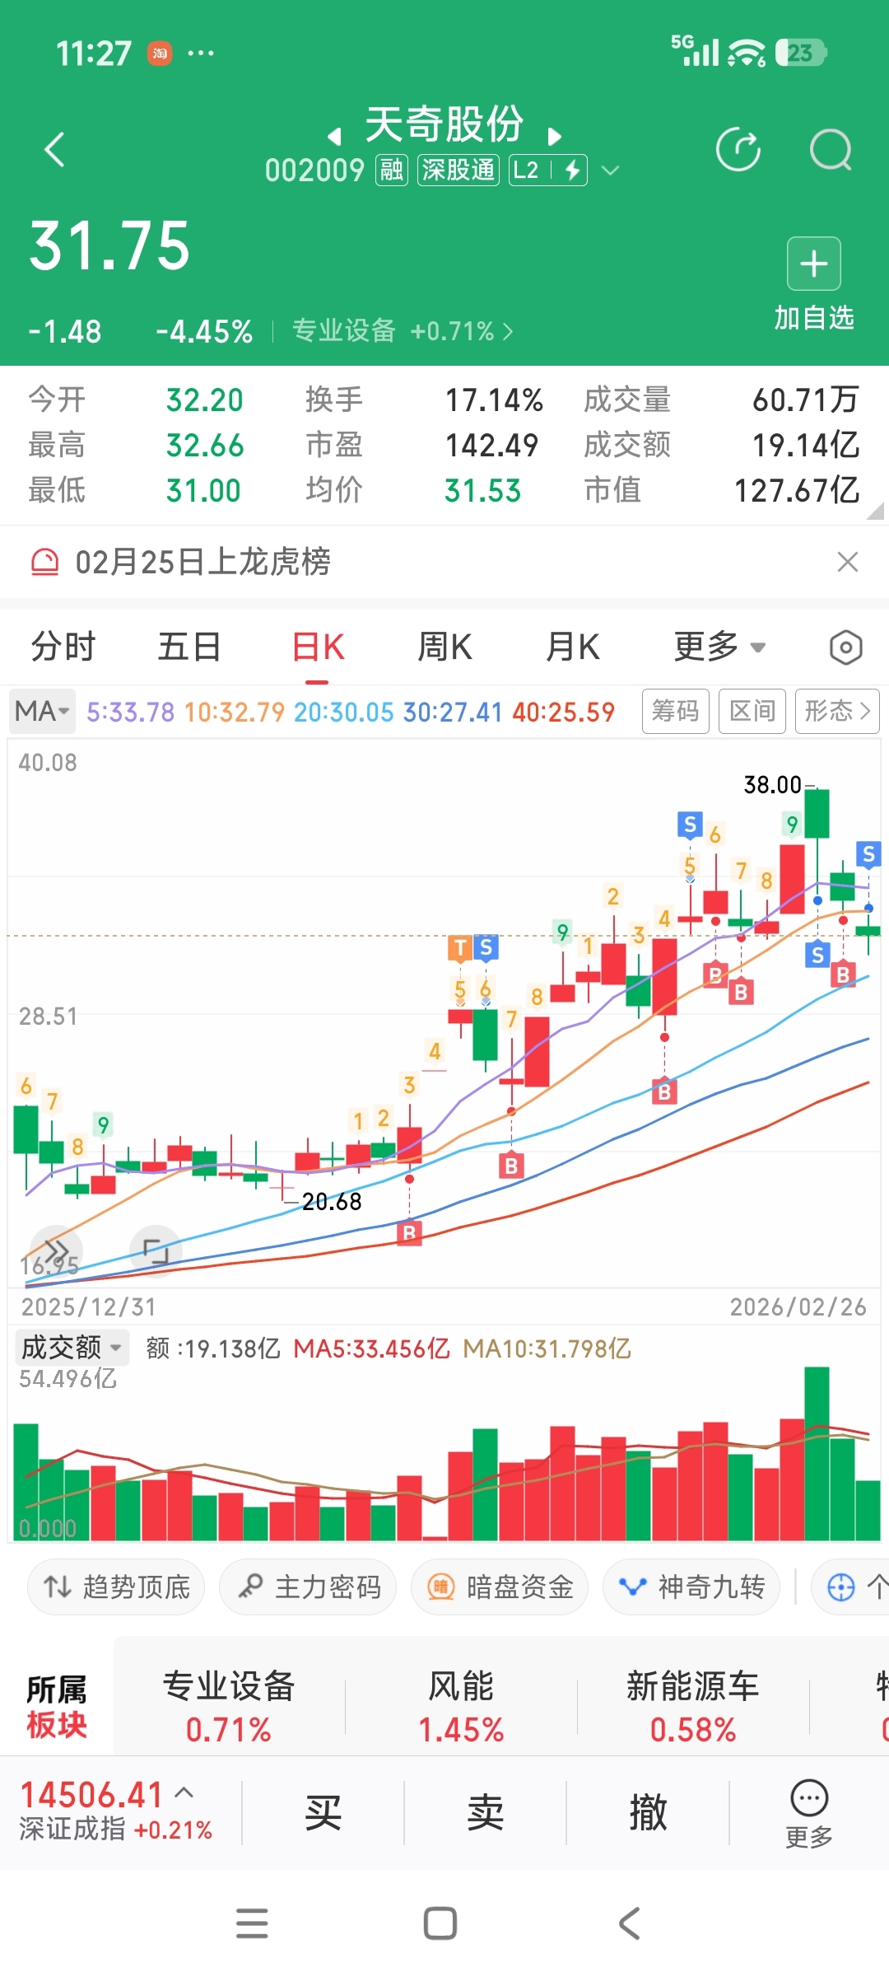This screenshot has height=1977, width=889.
Task: Open the 形态 pattern button
Action: (x=837, y=711)
